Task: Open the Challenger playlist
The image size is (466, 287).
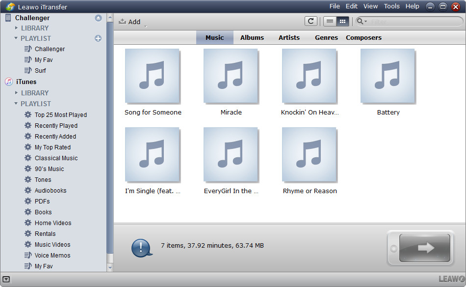Action: (x=50, y=49)
